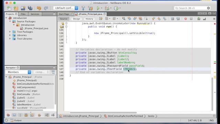This screenshot has height=124, width=220.
Task: Click the Save All toolbar icon
Action: (x=30, y=8)
